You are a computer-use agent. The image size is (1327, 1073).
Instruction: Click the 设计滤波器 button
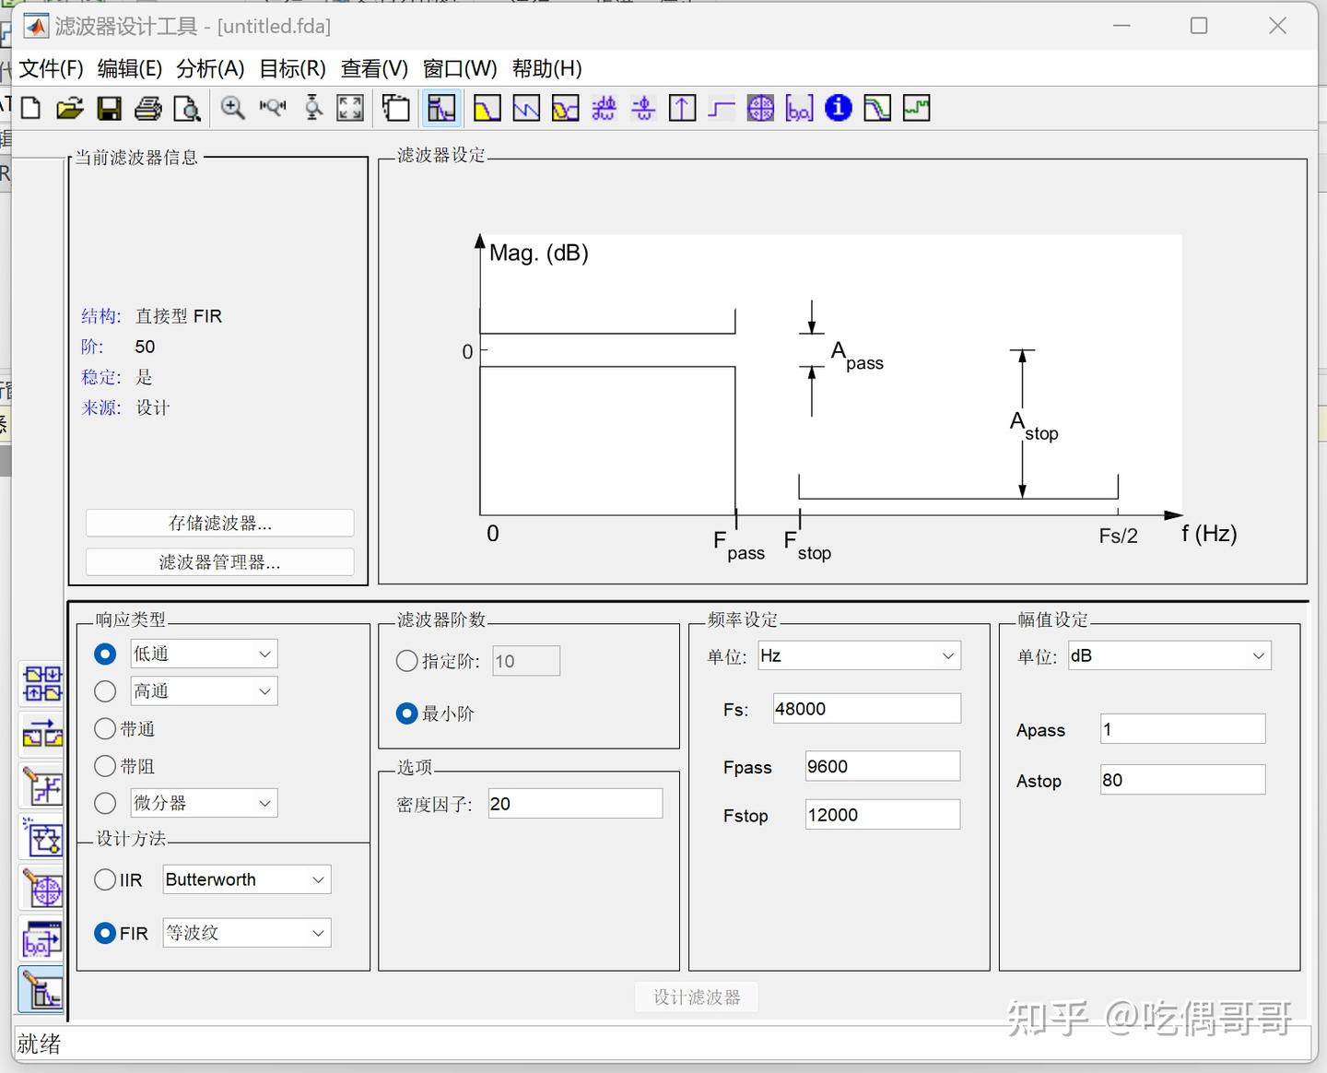tap(697, 996)
